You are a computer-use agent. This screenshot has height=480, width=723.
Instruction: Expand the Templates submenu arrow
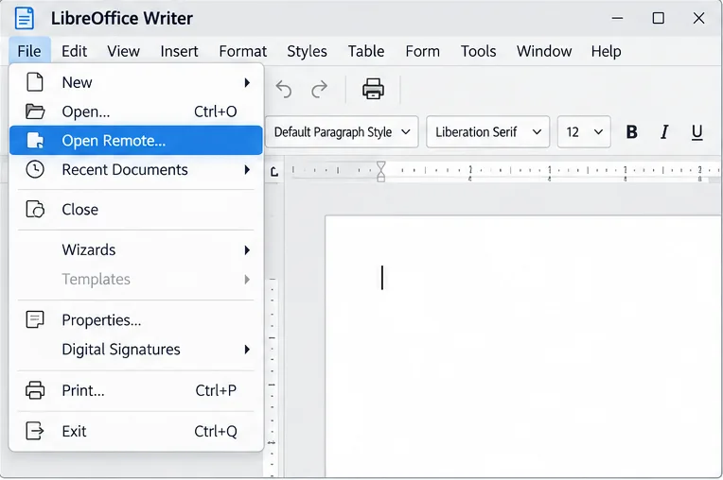coord(247,280)
